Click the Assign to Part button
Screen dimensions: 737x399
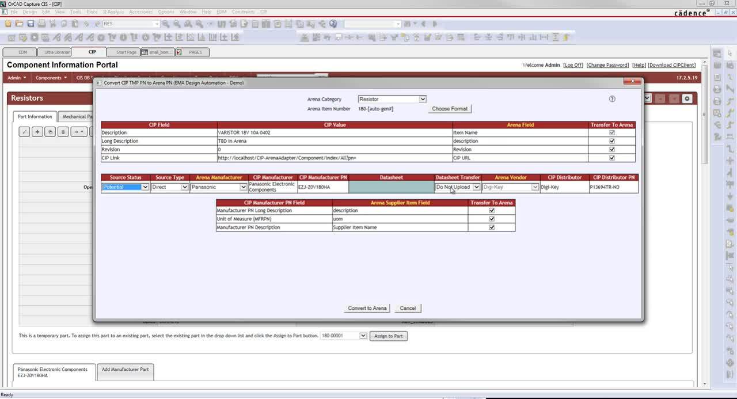coord(389,336)
